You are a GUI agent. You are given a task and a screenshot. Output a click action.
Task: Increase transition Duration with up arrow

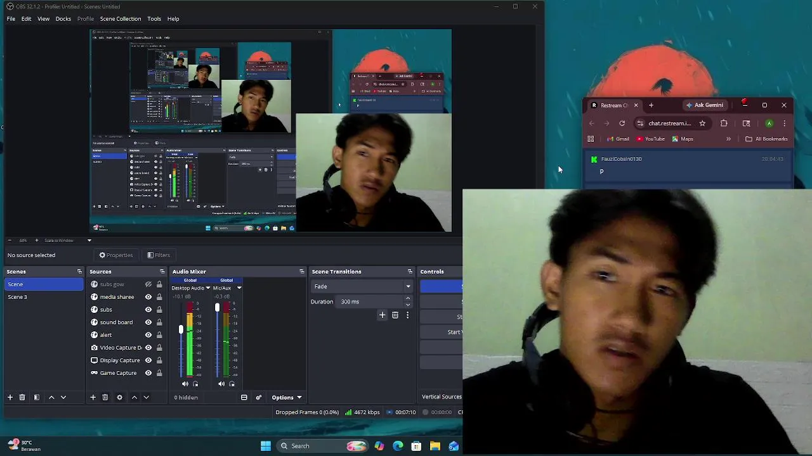point(408,298)
